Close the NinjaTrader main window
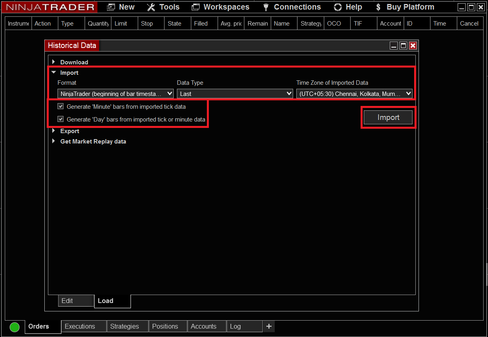The width and height of the screenshot is (488, 337). [480, 7]
